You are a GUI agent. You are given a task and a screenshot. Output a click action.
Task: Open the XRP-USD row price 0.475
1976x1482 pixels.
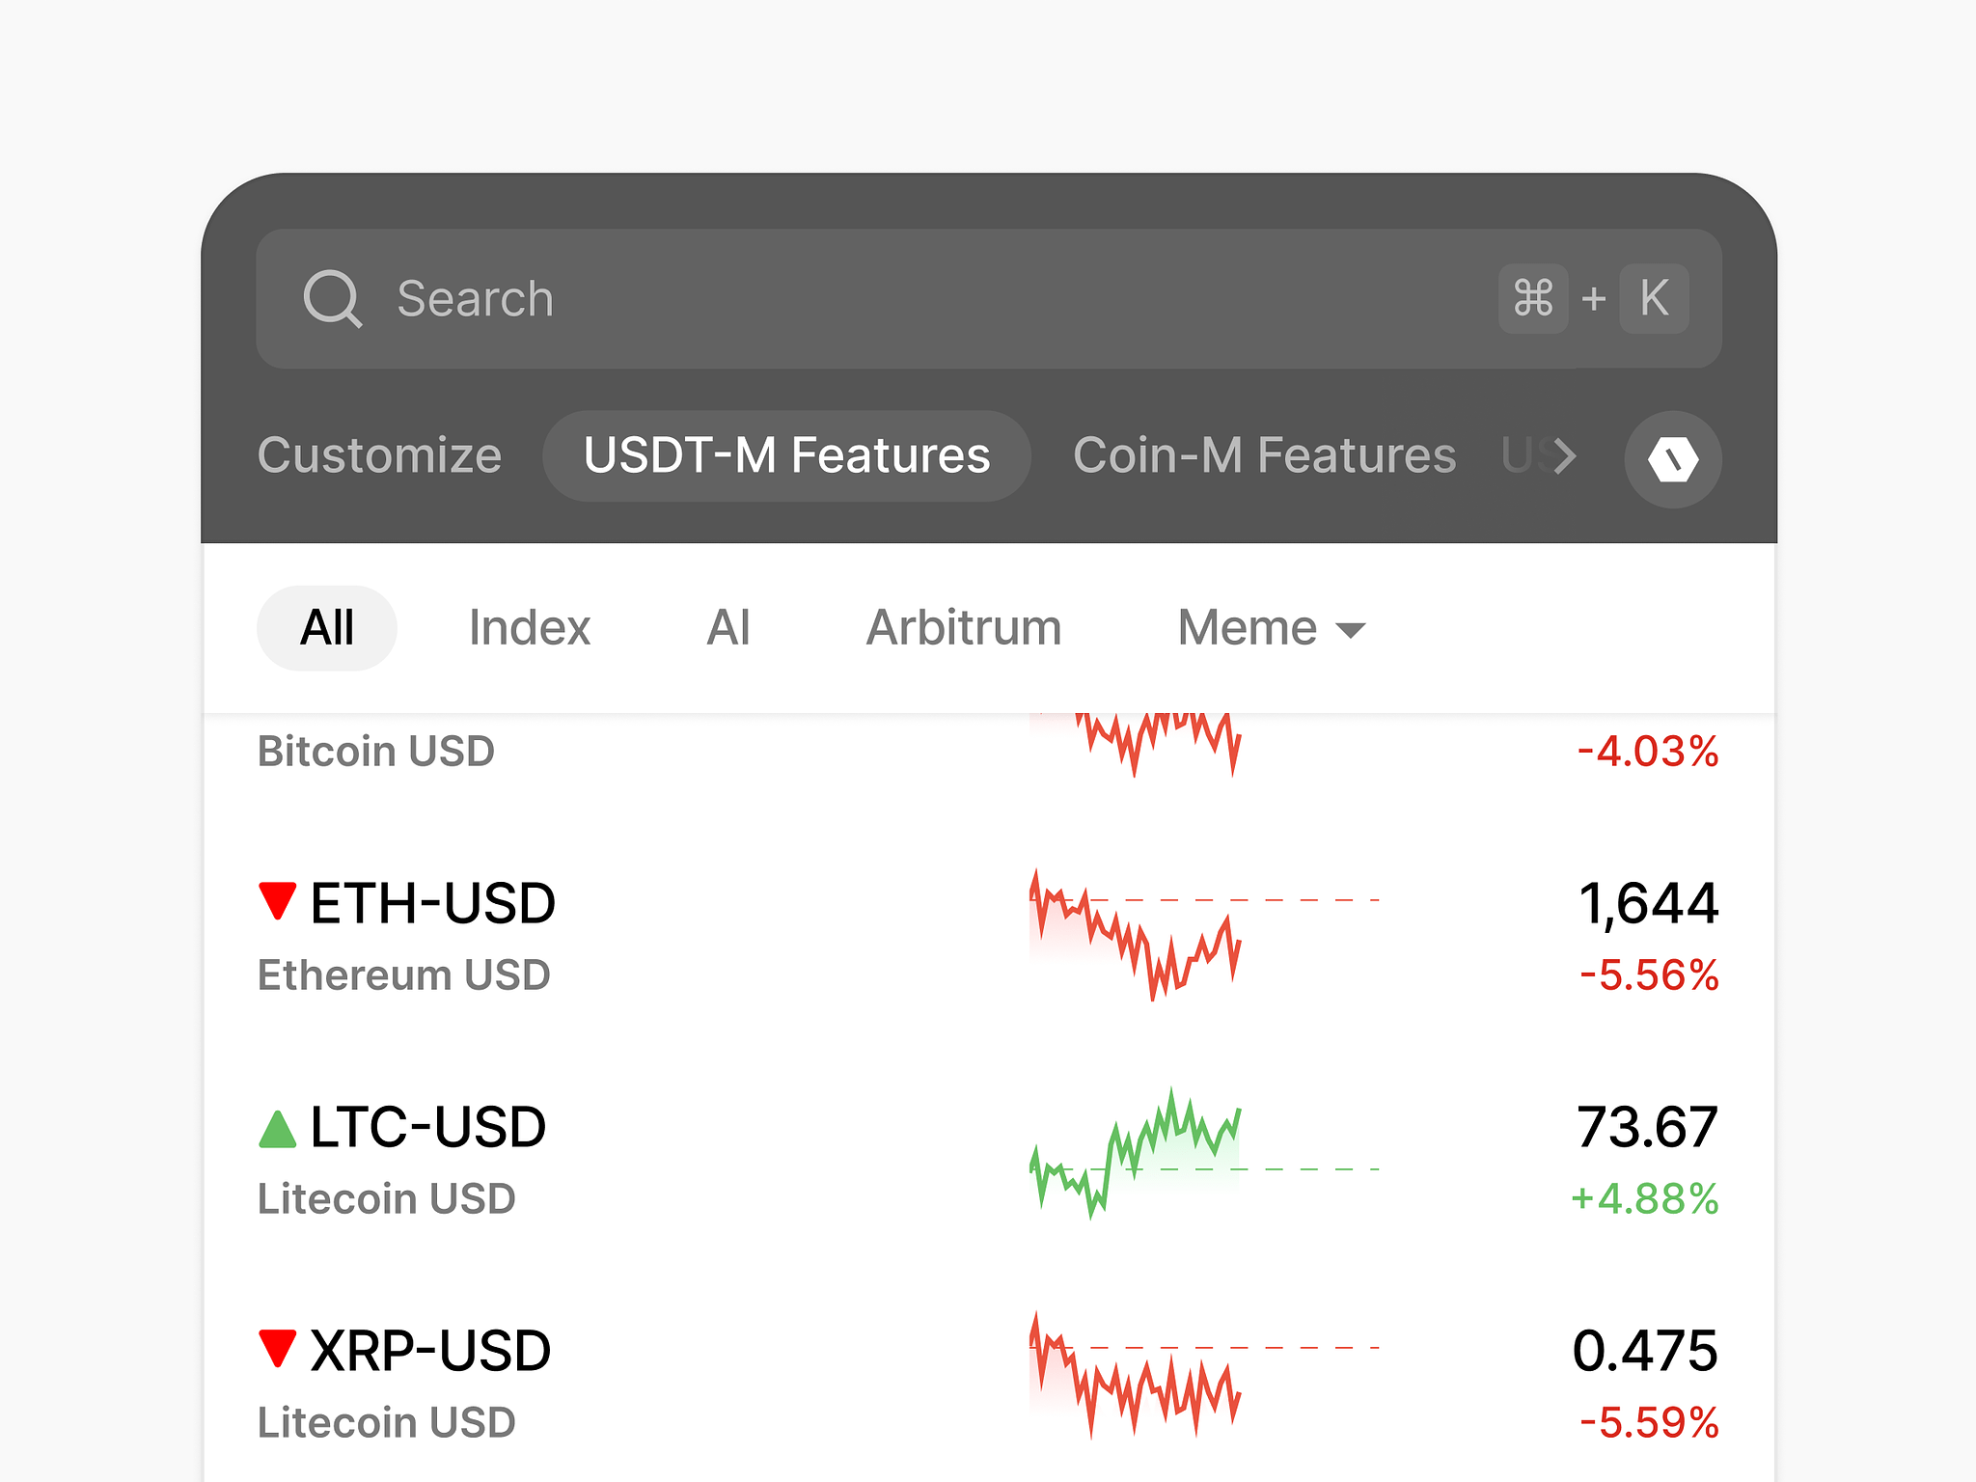pyautogui.click(x=1645, y=1351)
